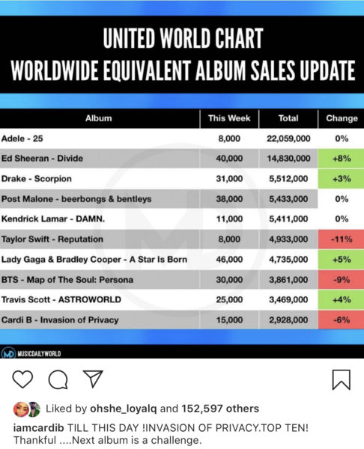Click green +8% change cell for Ed Sheeran
The width and height of the screenshot is (364, 449).
[x=341, y=159]
